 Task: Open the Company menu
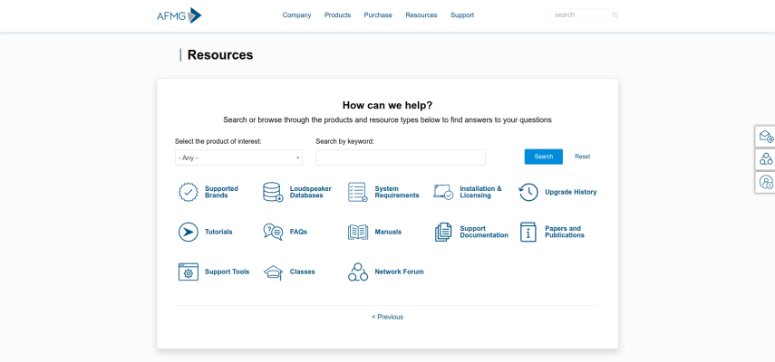297,15
